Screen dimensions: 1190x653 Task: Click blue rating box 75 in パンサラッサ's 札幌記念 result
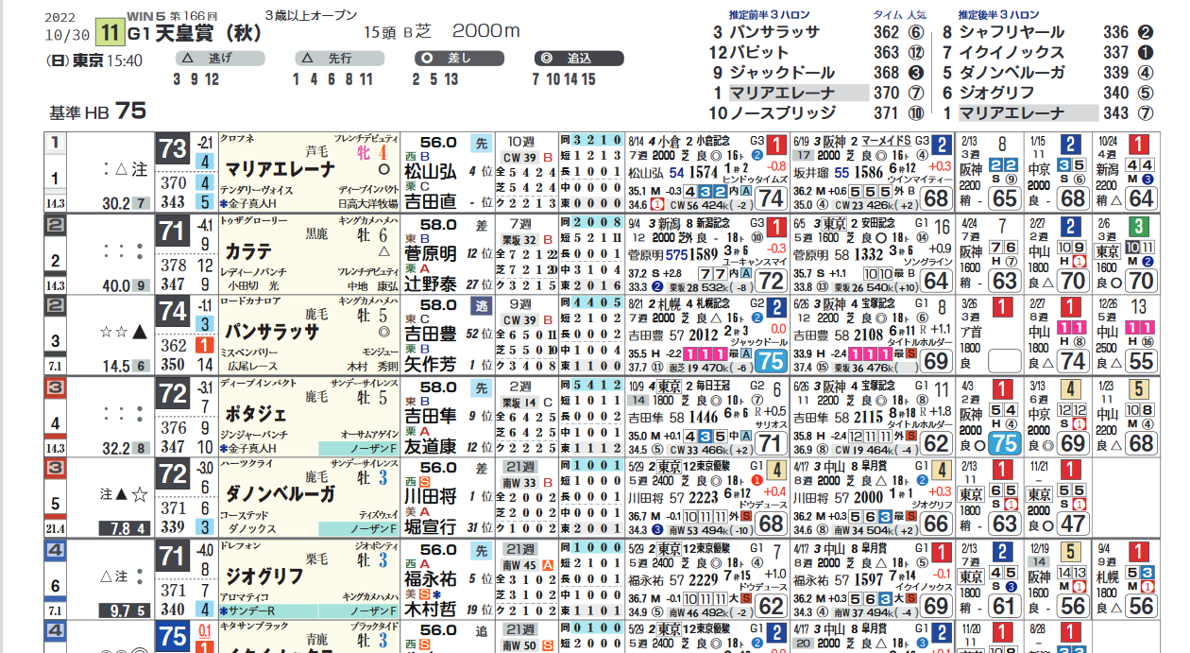771,361
